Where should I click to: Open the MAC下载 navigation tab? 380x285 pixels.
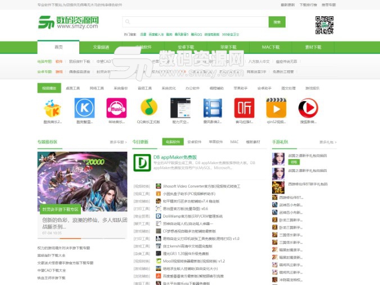pyautogui.click(x=271, y=47)
